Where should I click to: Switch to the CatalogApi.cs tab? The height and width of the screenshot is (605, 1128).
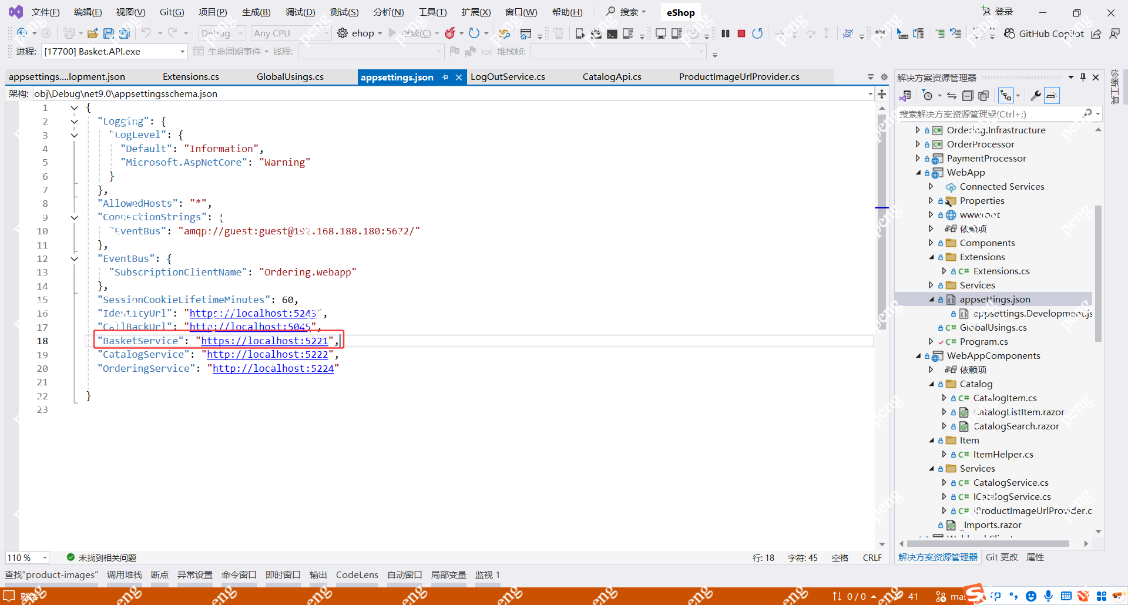coord(612,77)
